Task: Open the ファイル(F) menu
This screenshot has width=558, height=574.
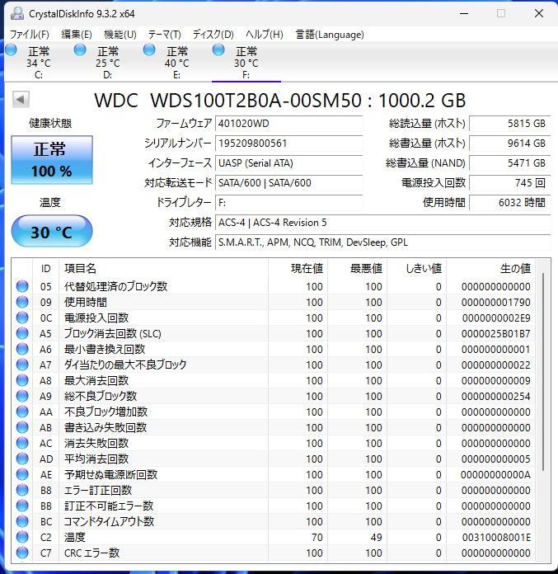Action: tap(30, 35)
